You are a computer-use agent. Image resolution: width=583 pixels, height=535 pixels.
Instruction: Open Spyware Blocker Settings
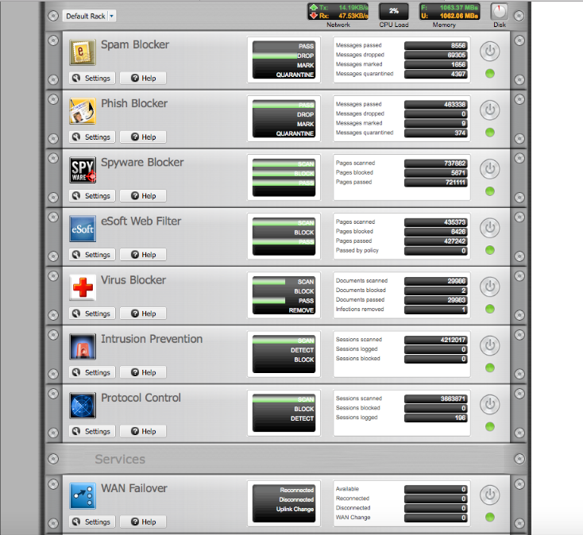point(92,196)
